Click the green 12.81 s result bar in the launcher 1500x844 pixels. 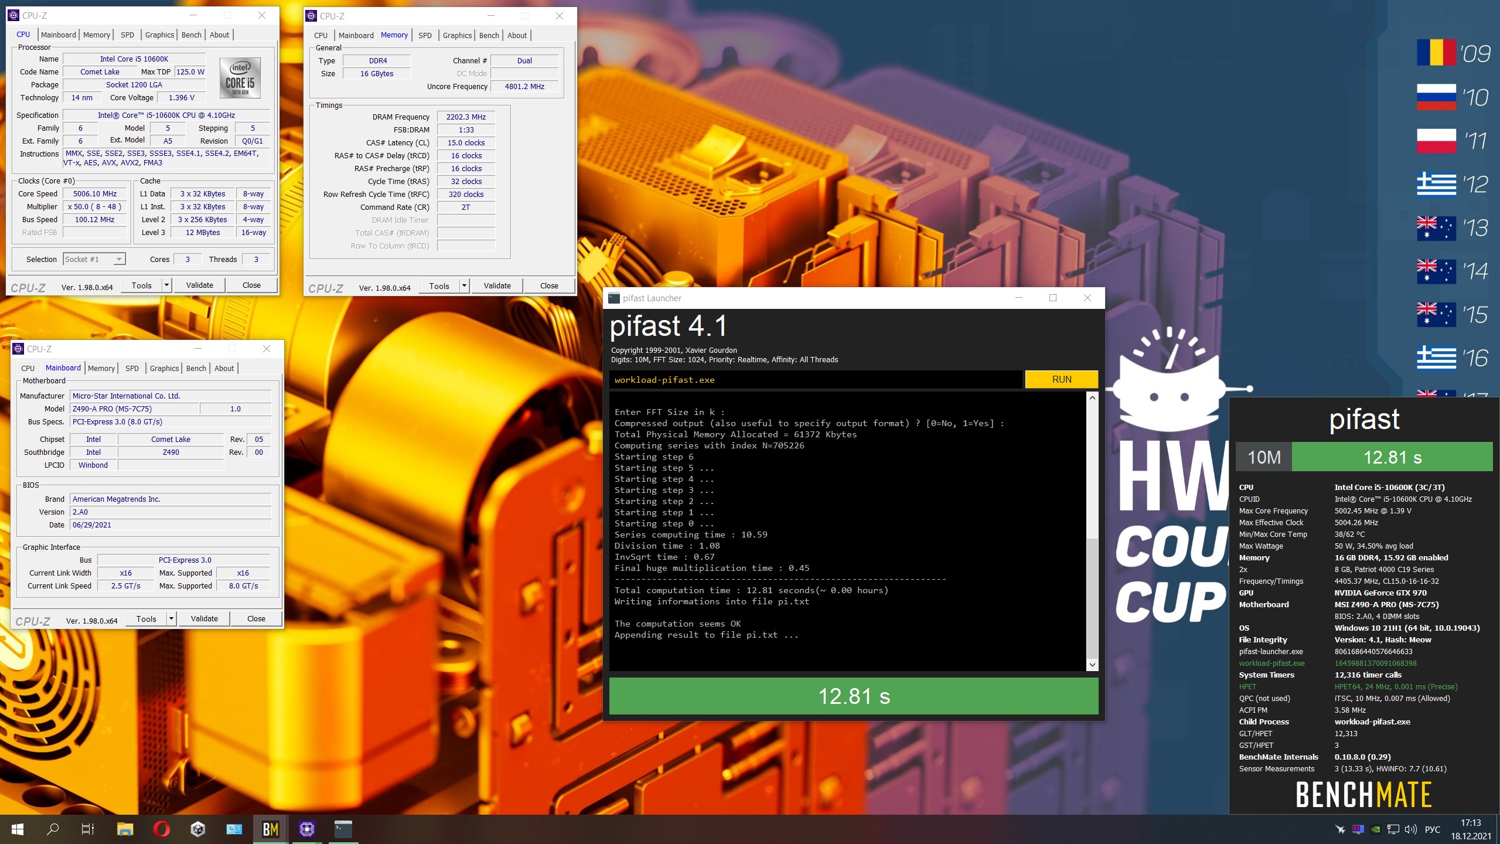tap(854, 696)
